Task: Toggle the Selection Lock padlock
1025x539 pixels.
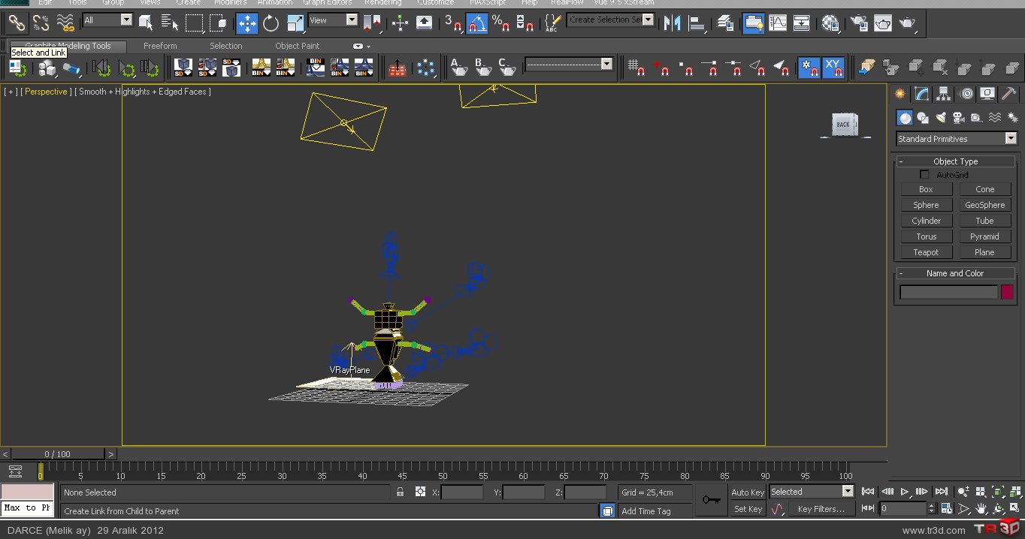Action: tap(401, 492)
